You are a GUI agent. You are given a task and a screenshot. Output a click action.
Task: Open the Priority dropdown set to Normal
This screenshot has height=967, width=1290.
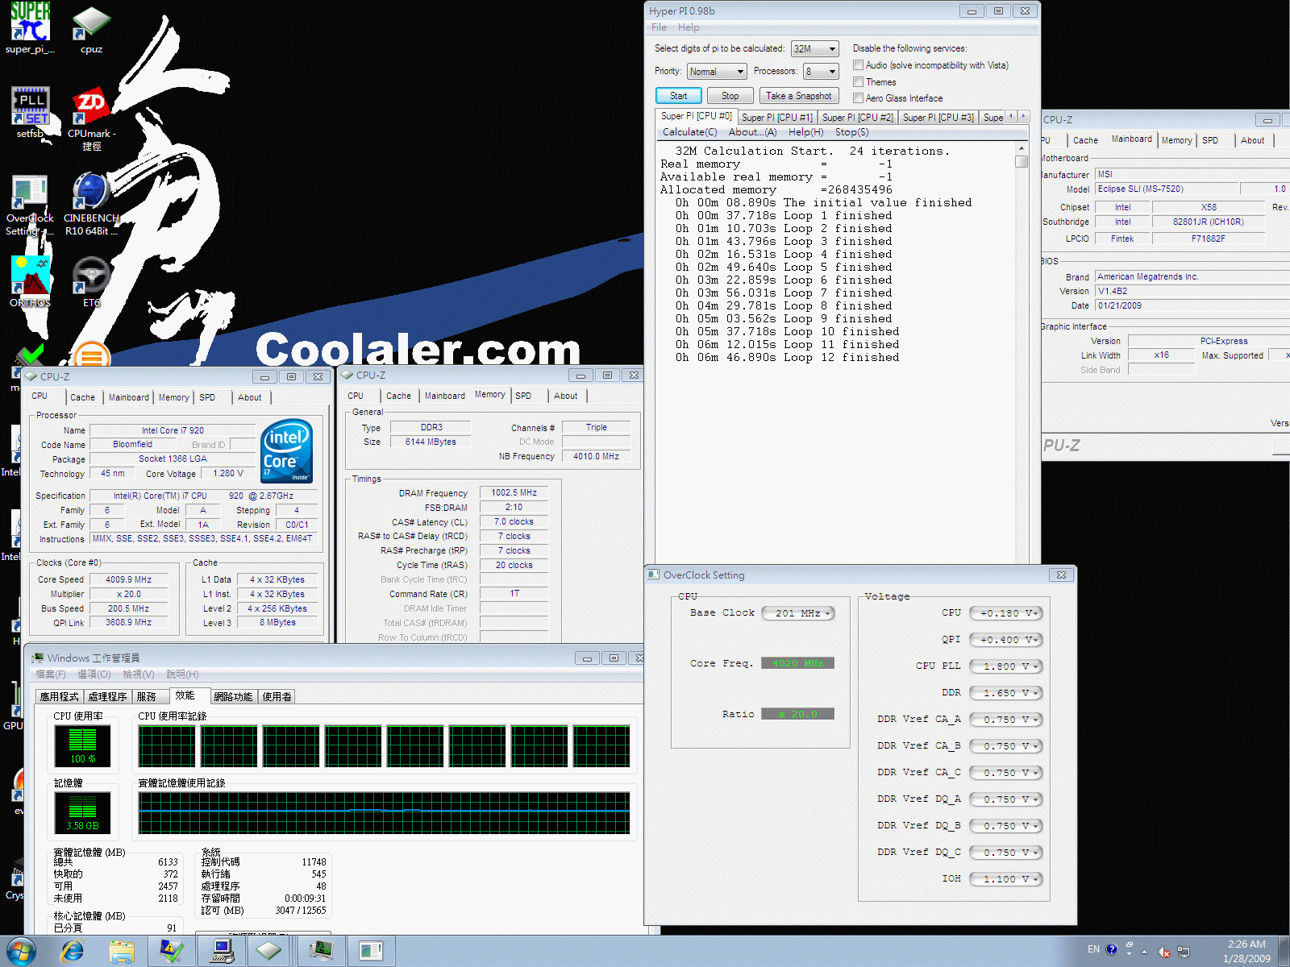pyautogui.click(x=716, y=72)
